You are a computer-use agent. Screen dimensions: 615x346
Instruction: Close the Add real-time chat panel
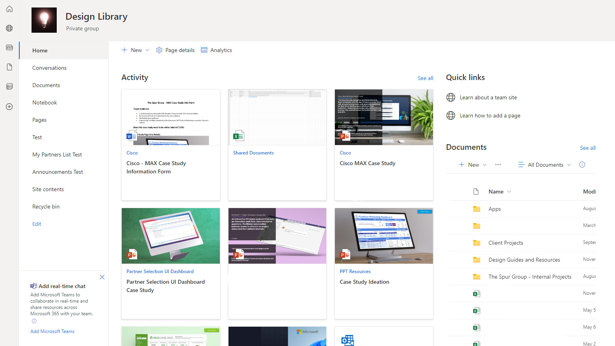(x=102, y=277)
